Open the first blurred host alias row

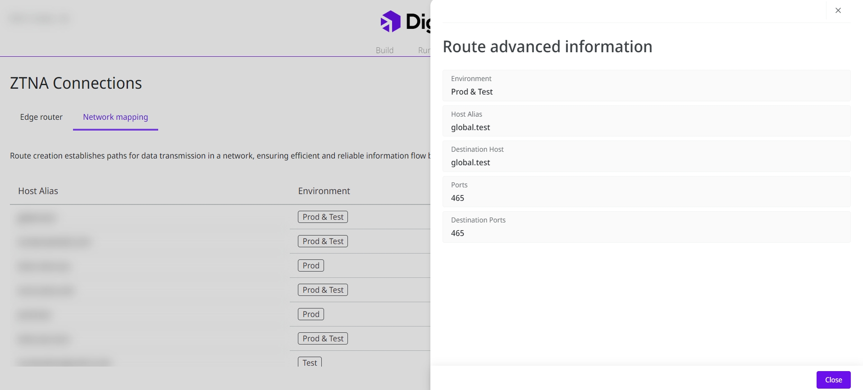[x=37, y=218]
